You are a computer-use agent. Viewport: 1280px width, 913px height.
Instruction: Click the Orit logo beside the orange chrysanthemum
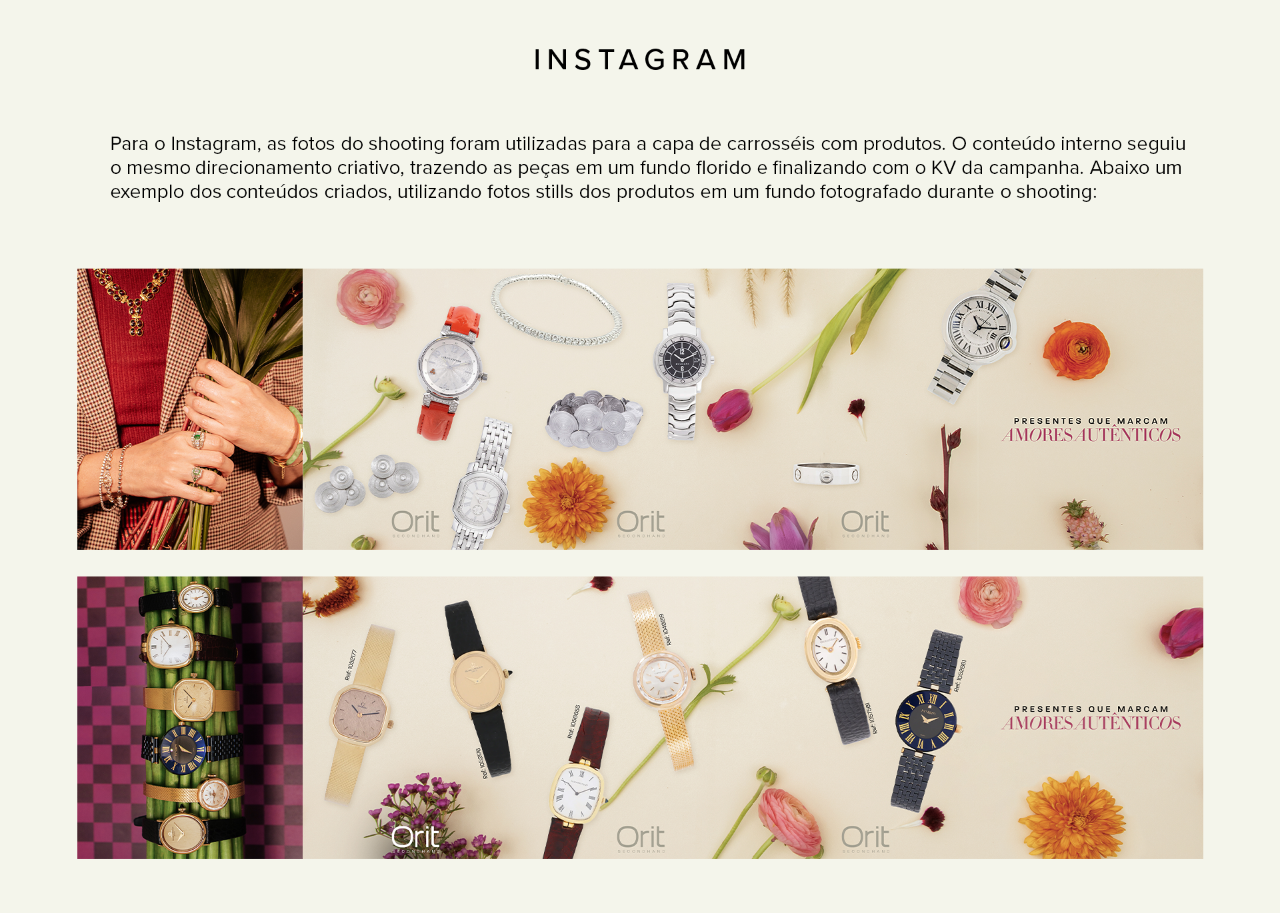[640, 523]
